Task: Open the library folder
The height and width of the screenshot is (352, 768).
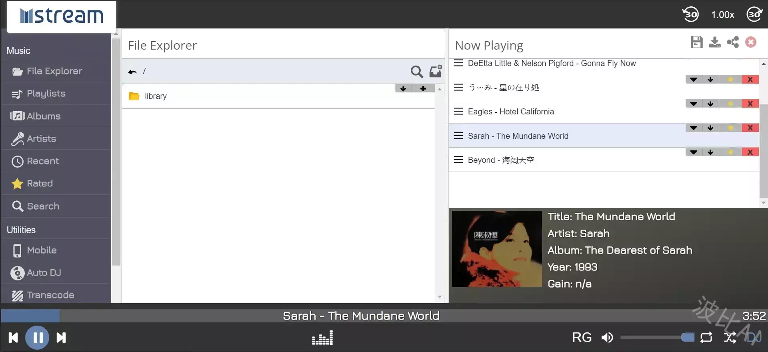Action: pyautogui.click(x=155, y=96)
